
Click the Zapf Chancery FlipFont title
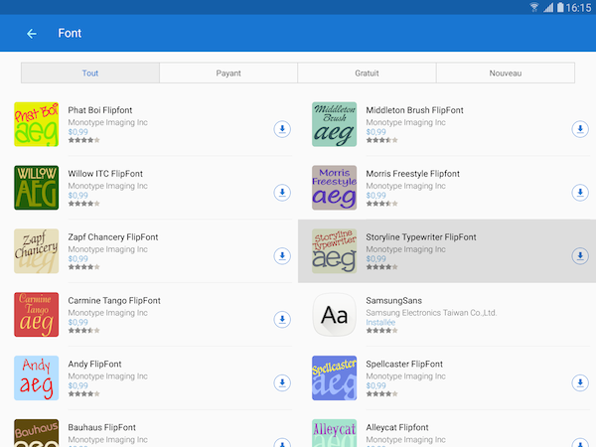tap(113, 237)
